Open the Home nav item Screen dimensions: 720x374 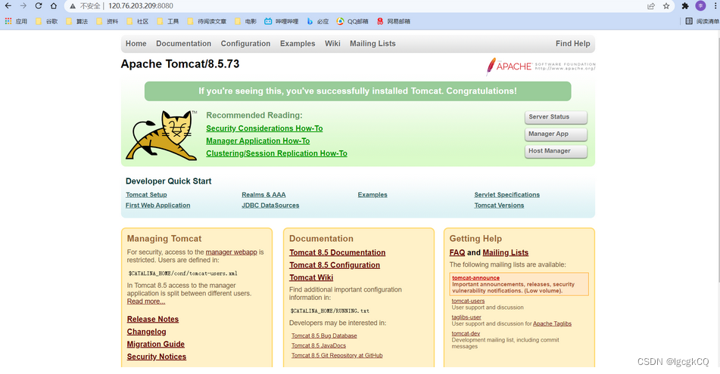(x=136, y=44)
